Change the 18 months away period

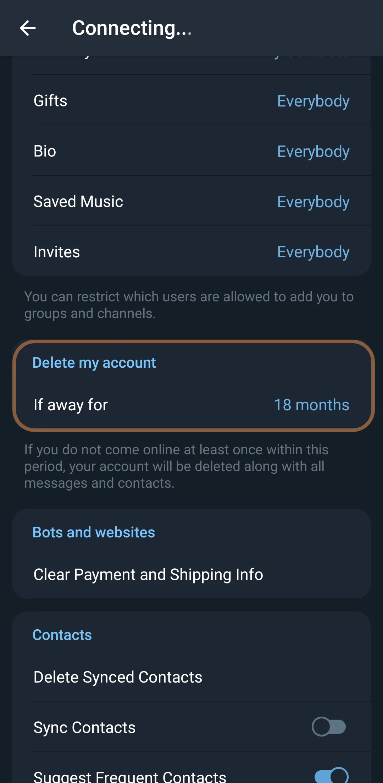tap(312, 405)
